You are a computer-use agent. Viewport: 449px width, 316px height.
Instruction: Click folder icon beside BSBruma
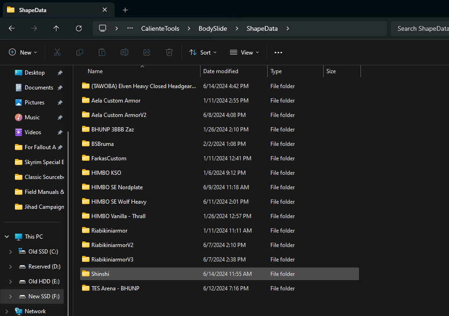(x=86, y=144)
